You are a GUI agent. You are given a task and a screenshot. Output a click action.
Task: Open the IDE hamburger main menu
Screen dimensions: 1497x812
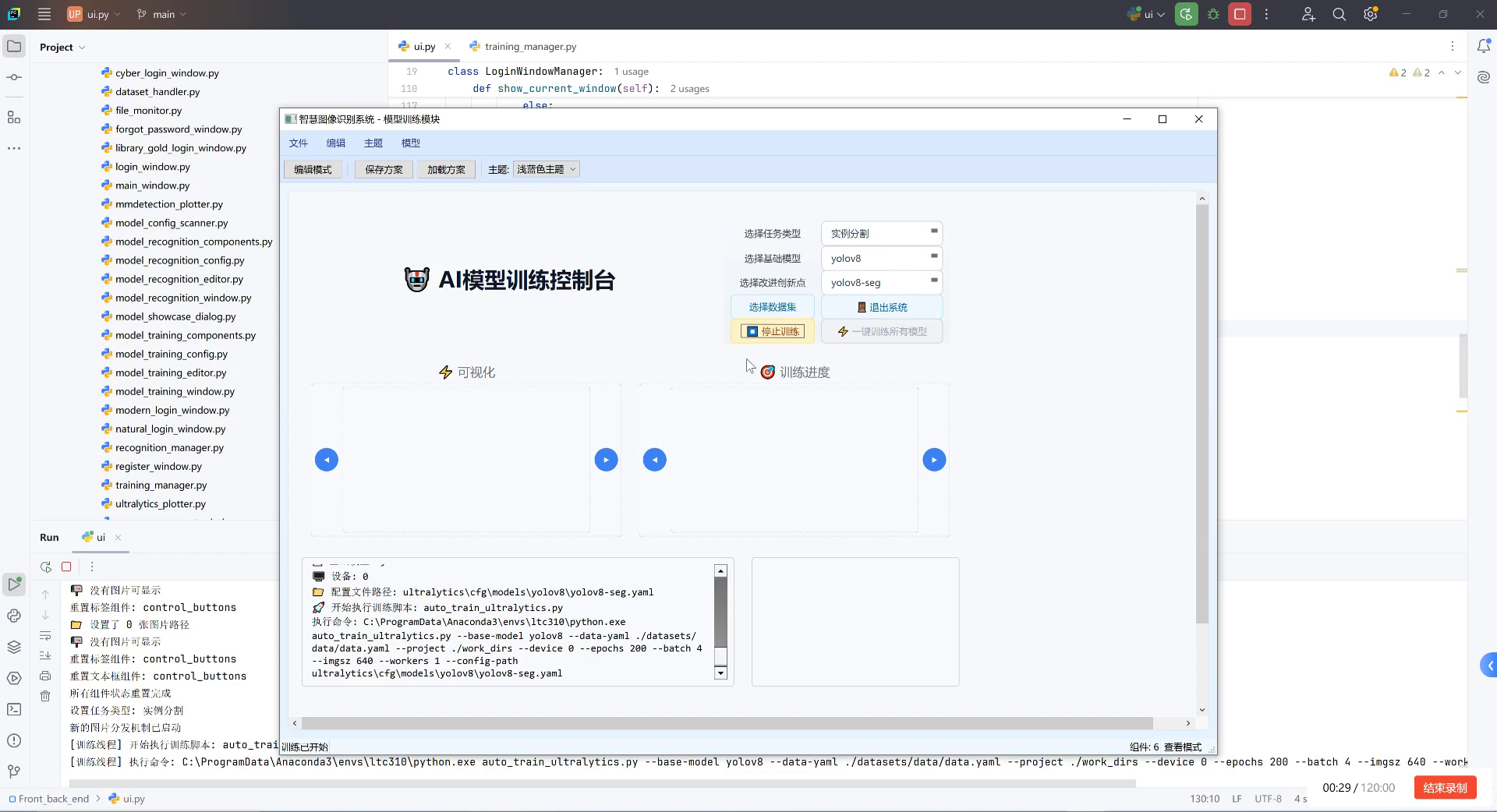(44, 14)
